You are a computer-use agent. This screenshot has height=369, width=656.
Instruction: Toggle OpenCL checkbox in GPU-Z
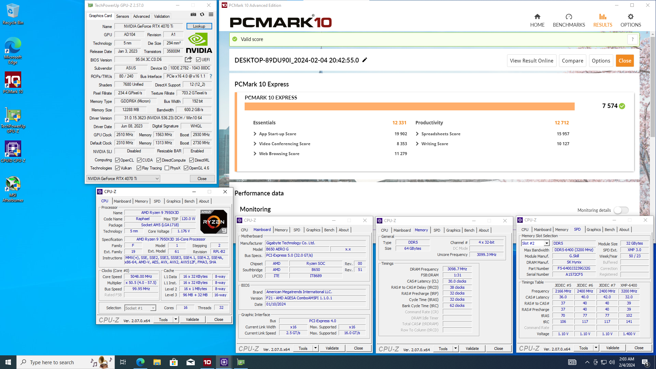(x=118, y=160)
